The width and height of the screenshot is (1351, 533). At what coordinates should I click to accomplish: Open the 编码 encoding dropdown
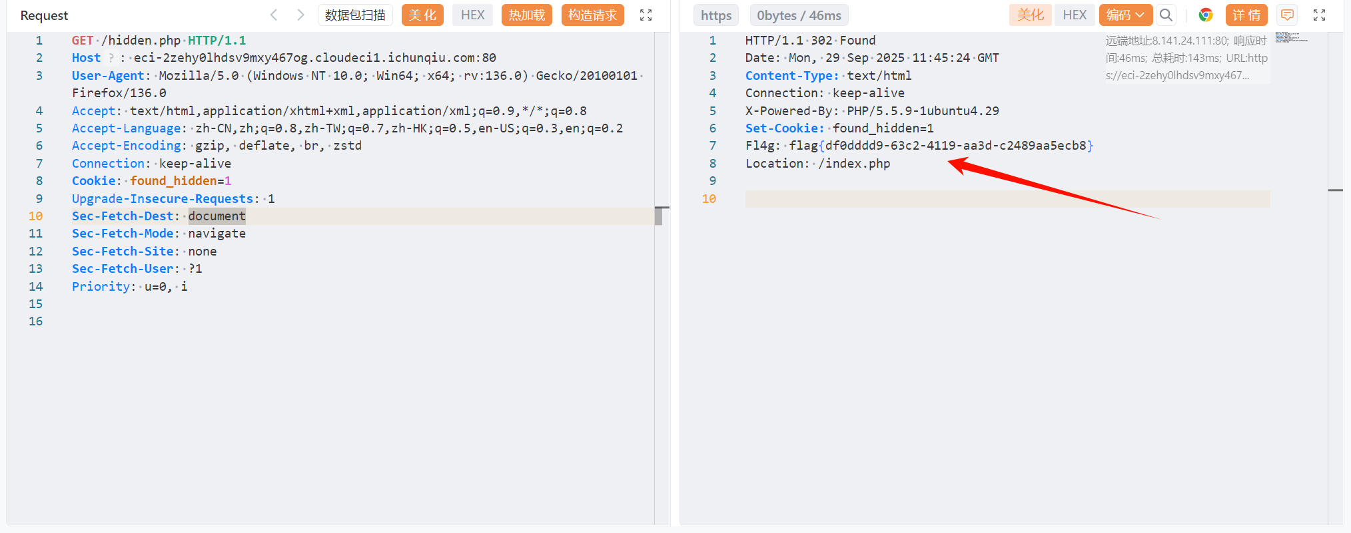tap(1125, 15)
